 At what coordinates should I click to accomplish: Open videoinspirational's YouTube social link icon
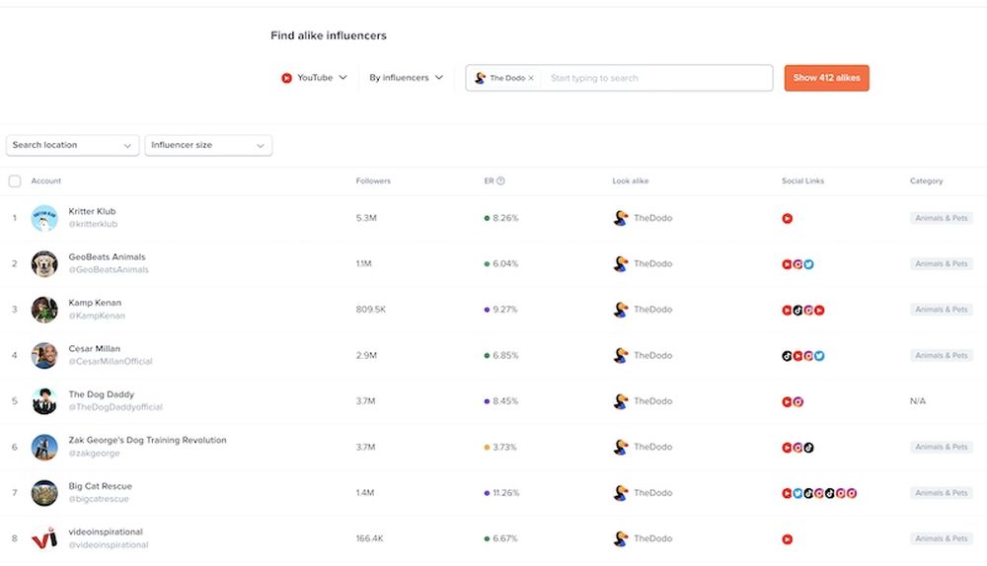(787, 539)
